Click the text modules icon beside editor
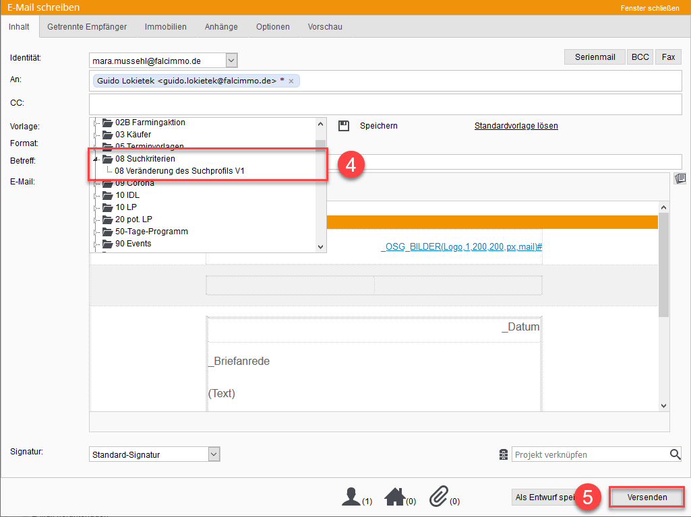The height and width of the screenshot is (517, 691). pos(680,178)
